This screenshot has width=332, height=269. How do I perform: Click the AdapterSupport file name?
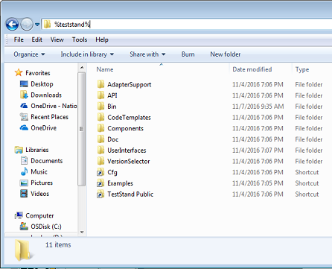[129, 84]
